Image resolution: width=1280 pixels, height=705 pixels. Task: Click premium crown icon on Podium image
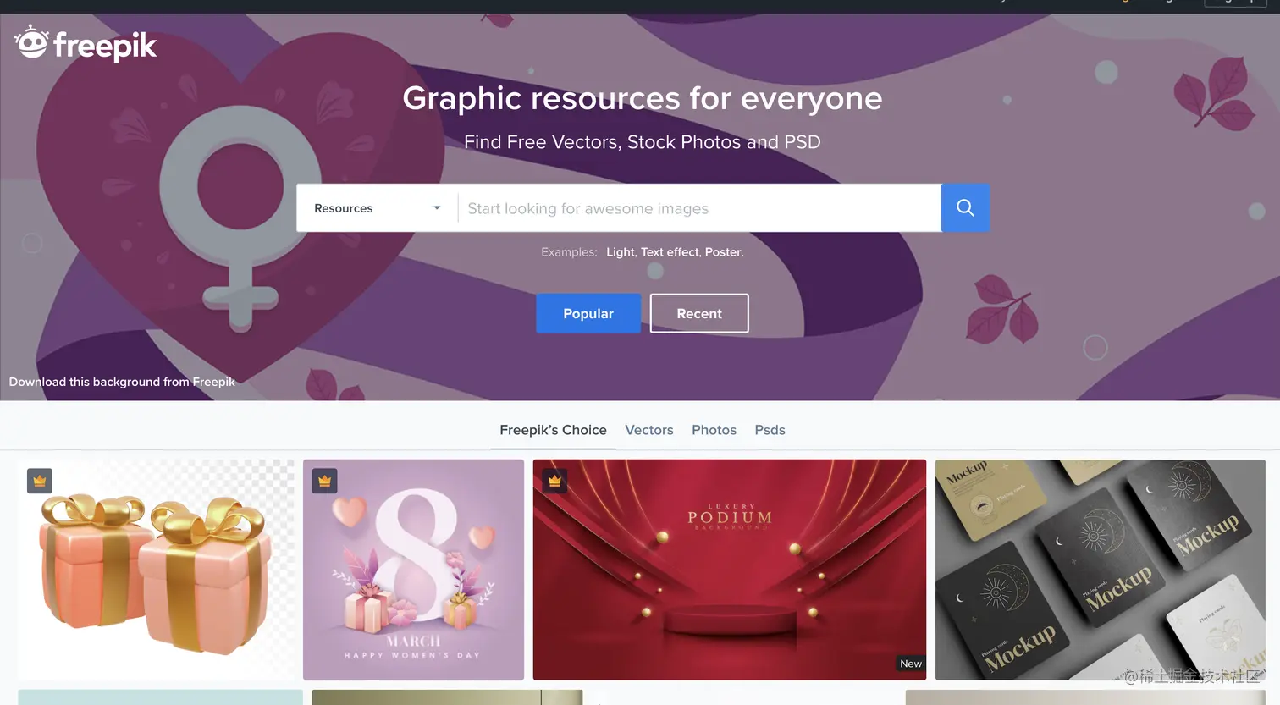click(554, 481)
